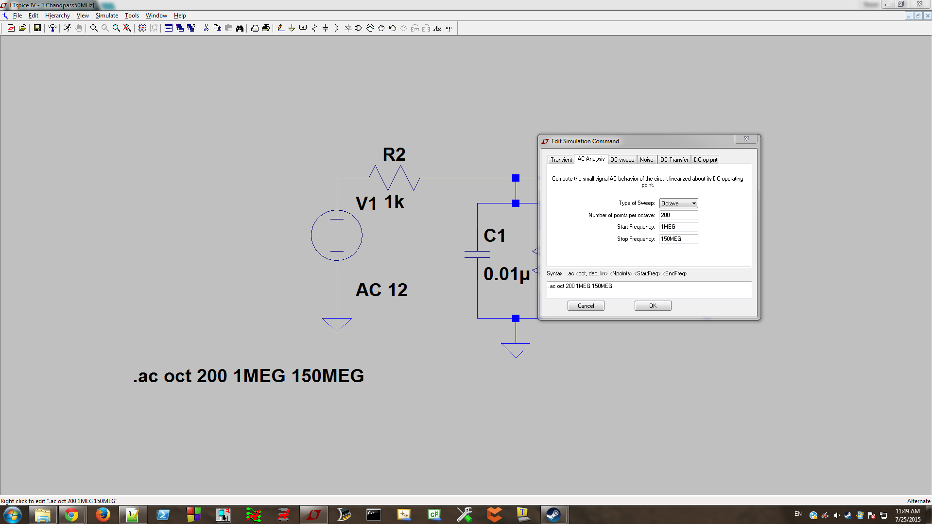Viewport: 932px width, 524px height.
Task: Click the Stop Frequency input field
Action: point(678,238)
